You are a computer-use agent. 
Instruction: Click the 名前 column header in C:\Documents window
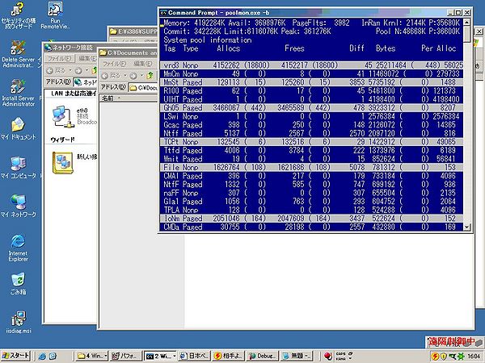129,98
